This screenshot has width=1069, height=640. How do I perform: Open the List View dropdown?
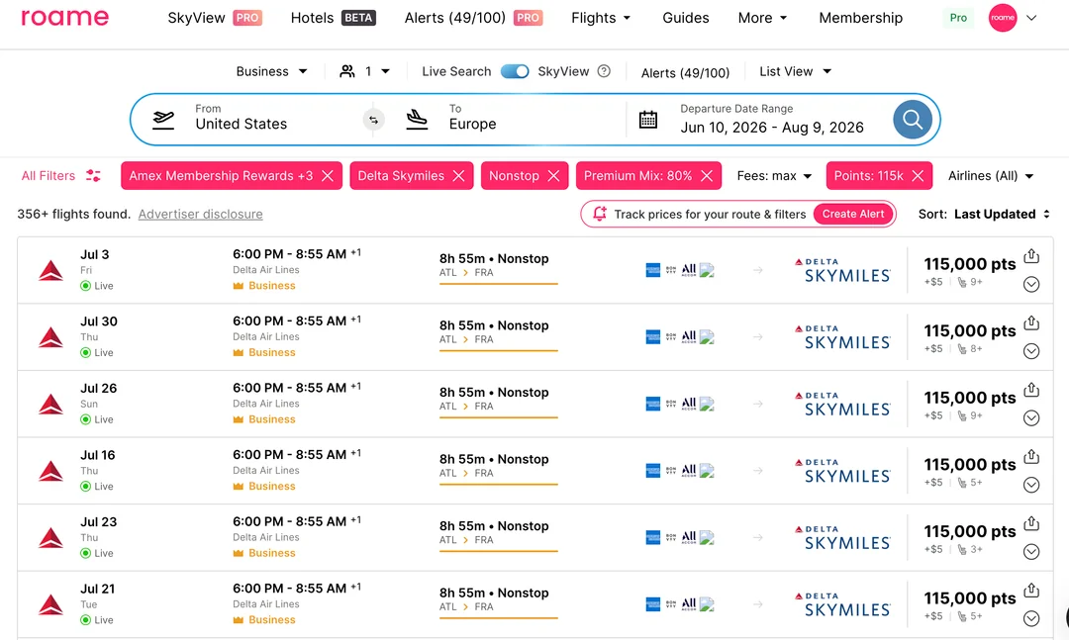pyautogui.click(x=795, y=71)
